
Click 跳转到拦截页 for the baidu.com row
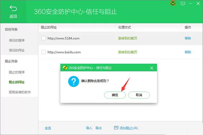pos(128,52)
